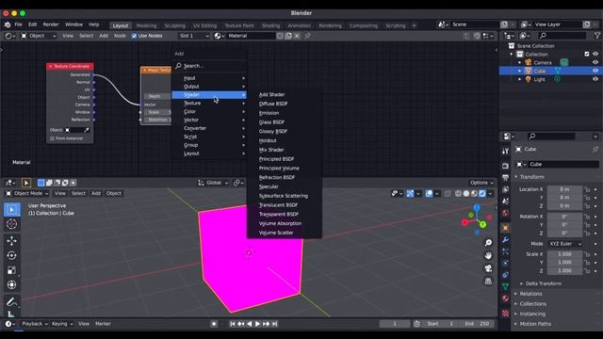Toggle the From Instancer checkbox

click(52, 138)
